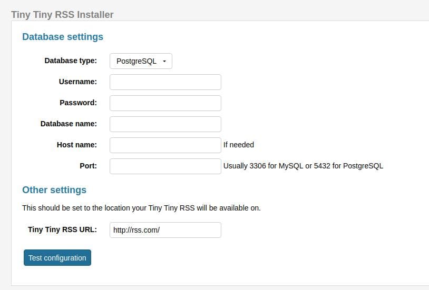Select the Database name field
Screen dimensions: 429x290
pyautogui.click(x=165, y=124)
